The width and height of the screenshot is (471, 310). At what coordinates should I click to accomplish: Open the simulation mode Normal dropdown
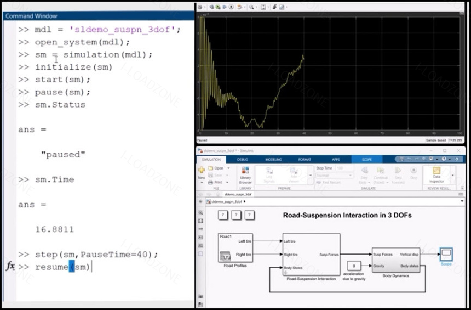334,175
